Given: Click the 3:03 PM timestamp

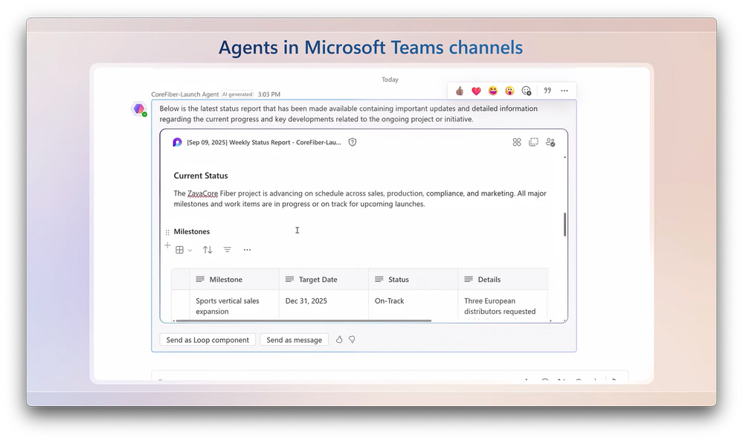Looking at the screenshot, I should [x=269, y=94].
